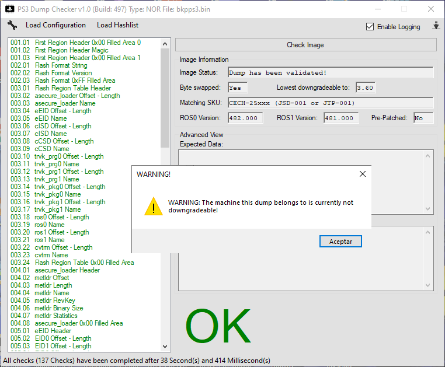Select '005.02 EID0 Offset - Length' row
Image resolution: width=445 pixels, height=367 pixels.
click(51, 338)
